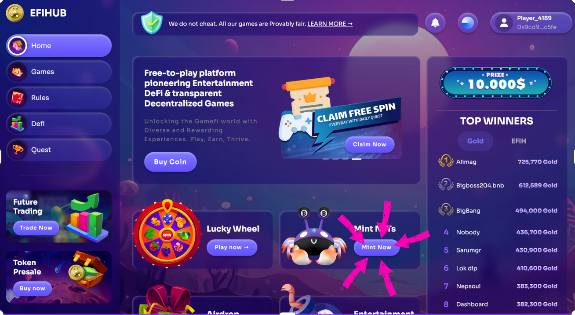
Task: Click the trophy Quest icon in sidebar
Action: [18, 150]
